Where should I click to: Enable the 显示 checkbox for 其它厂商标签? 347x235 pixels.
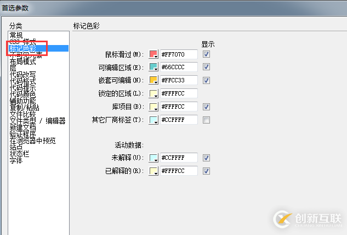pyautogui.click(x=207, y=120)
